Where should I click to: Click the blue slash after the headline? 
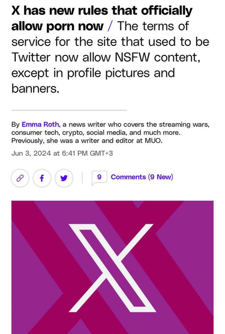[110, 26]
